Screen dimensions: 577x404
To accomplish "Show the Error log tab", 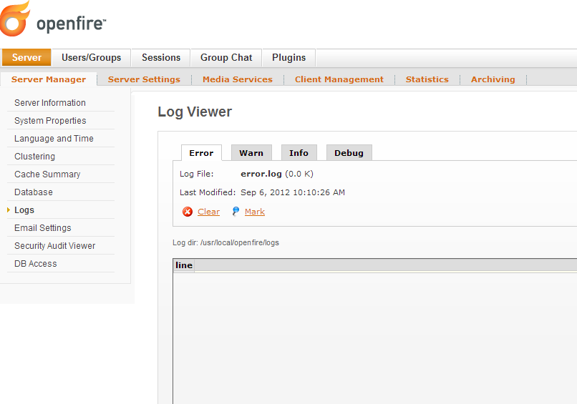I will (201, 153).
